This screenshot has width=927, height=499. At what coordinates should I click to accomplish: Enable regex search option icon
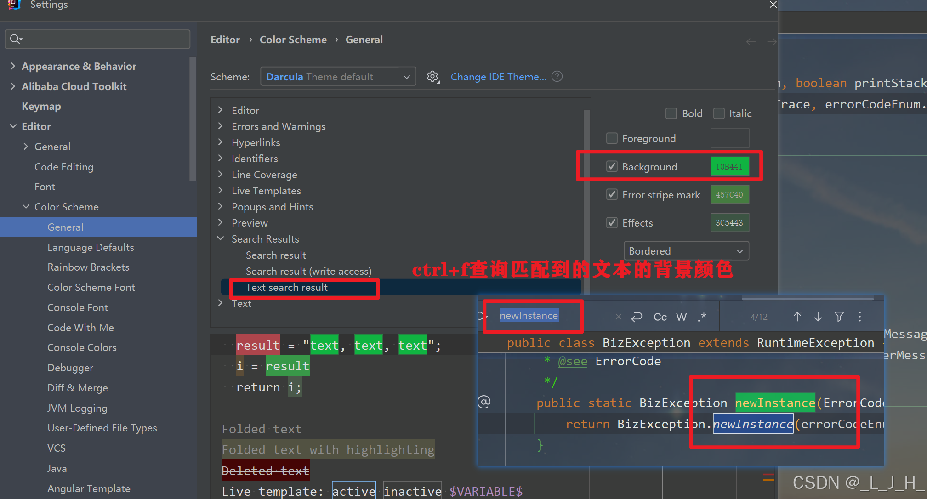[702, 317]
